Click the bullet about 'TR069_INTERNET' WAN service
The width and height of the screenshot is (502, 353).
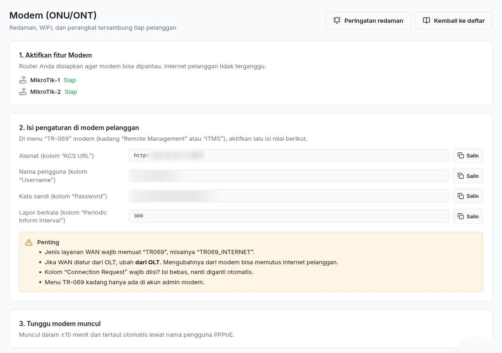(150, 252)
